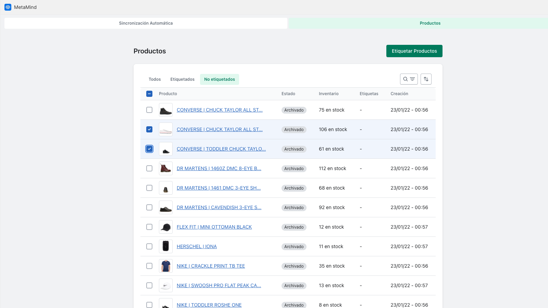Screen dimensions: 548x308
Task: Select the Nike Crackle Print Tee checkbox
Action: (x=149, y=266)
